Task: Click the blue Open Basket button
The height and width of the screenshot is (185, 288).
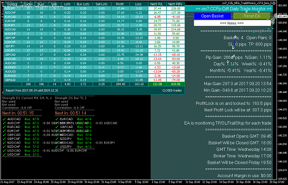Action: (212, 16)
